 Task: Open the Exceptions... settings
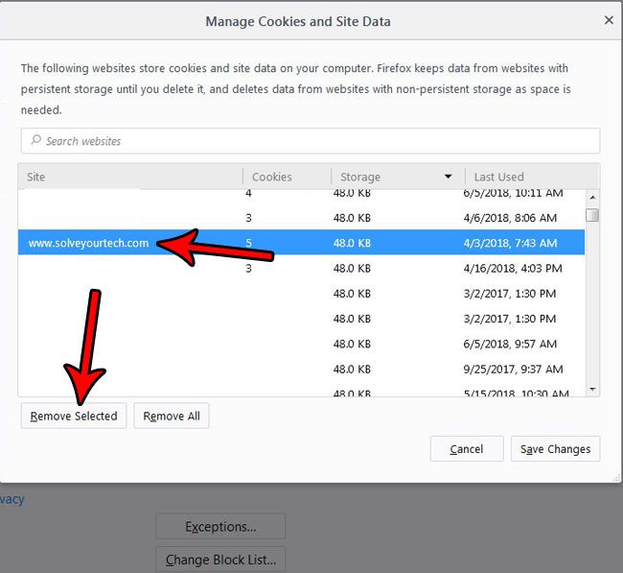coord(220,526)
